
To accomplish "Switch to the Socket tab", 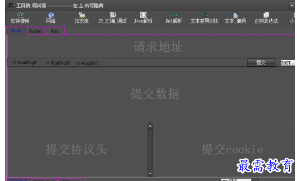I will [35, 31].
